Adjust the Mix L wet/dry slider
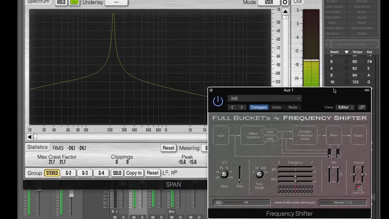Screen dimensions: 389x219 point(330,174)
